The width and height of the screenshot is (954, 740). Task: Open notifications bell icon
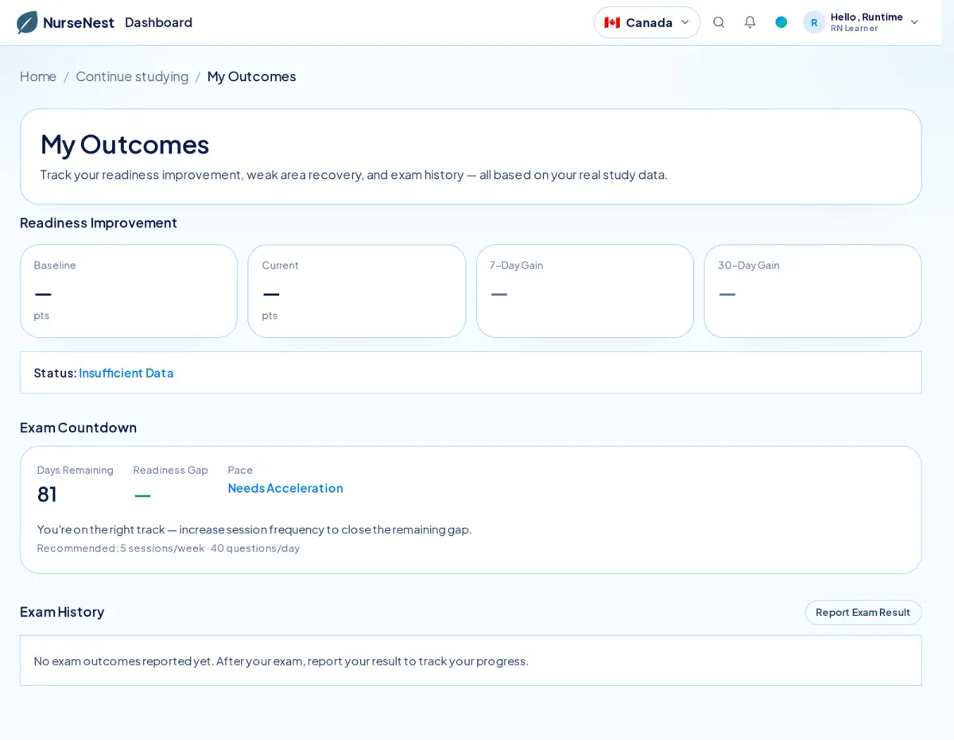[x=750, y=22]
